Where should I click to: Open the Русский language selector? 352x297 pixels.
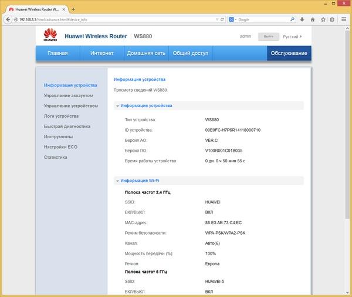pos(292,36)
